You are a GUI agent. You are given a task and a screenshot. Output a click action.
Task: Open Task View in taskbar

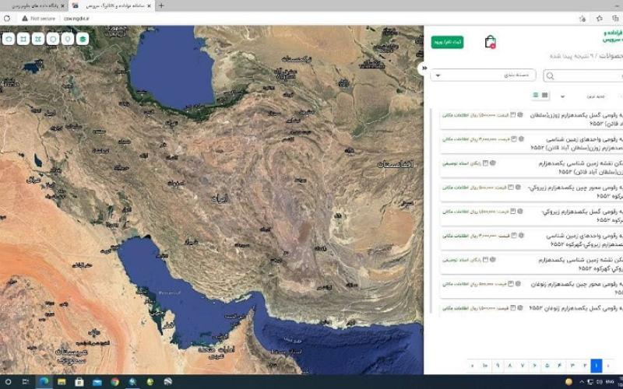26,382
